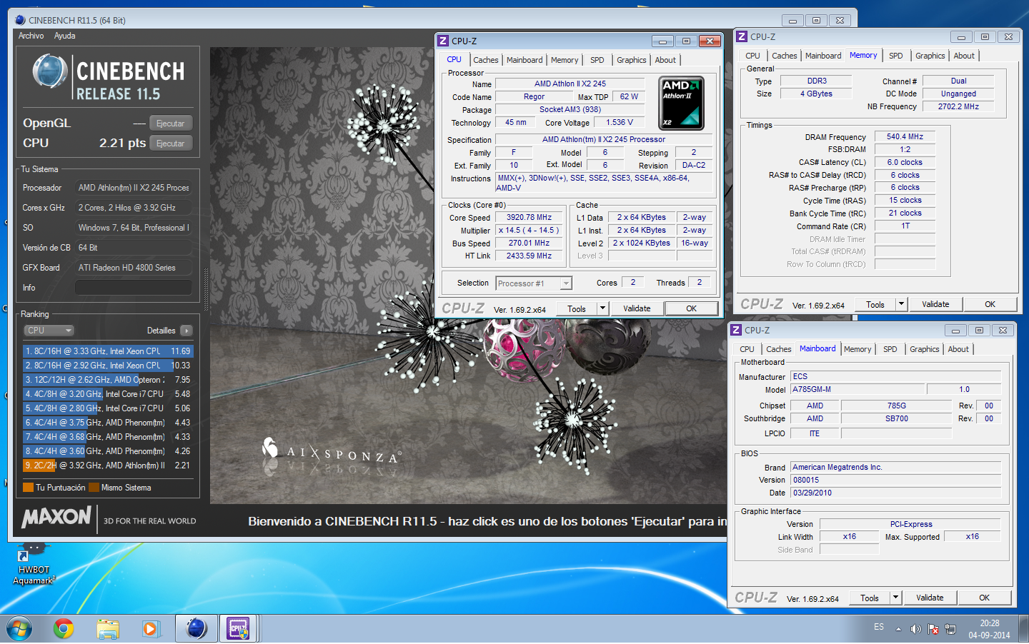Select ranking entry 8C/16H @ 3.33 GHz Xeon
The width and height of the screenshot is (1029, 644).
[x=108, y=351]
